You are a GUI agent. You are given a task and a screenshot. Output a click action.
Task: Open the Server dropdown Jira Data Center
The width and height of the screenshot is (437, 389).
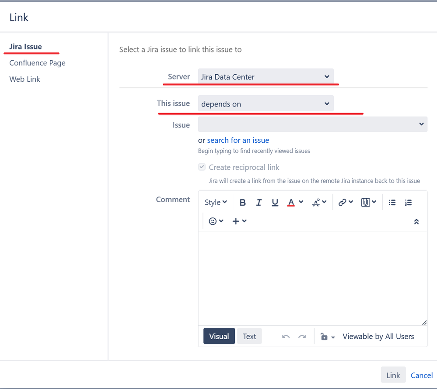point(266,76)
